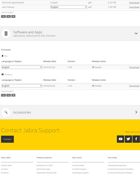Click the share icon below the User Manual row
The width and height of the screenshot is (140, 174).
pos(13,16)
